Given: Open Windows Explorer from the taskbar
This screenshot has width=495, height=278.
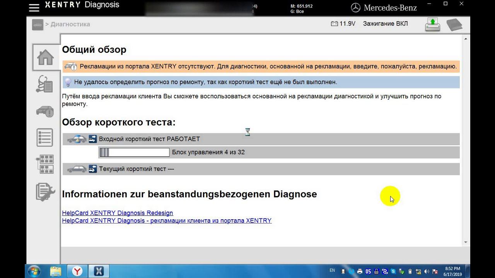Looking at the screenshot, I should (56, 271).
